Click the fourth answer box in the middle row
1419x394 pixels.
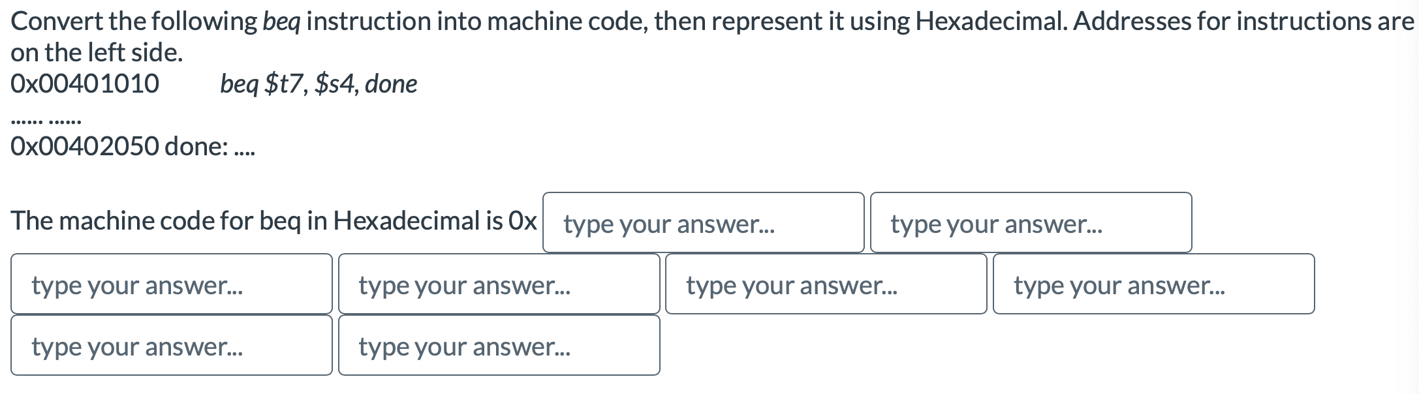(x=1153, y=283)
